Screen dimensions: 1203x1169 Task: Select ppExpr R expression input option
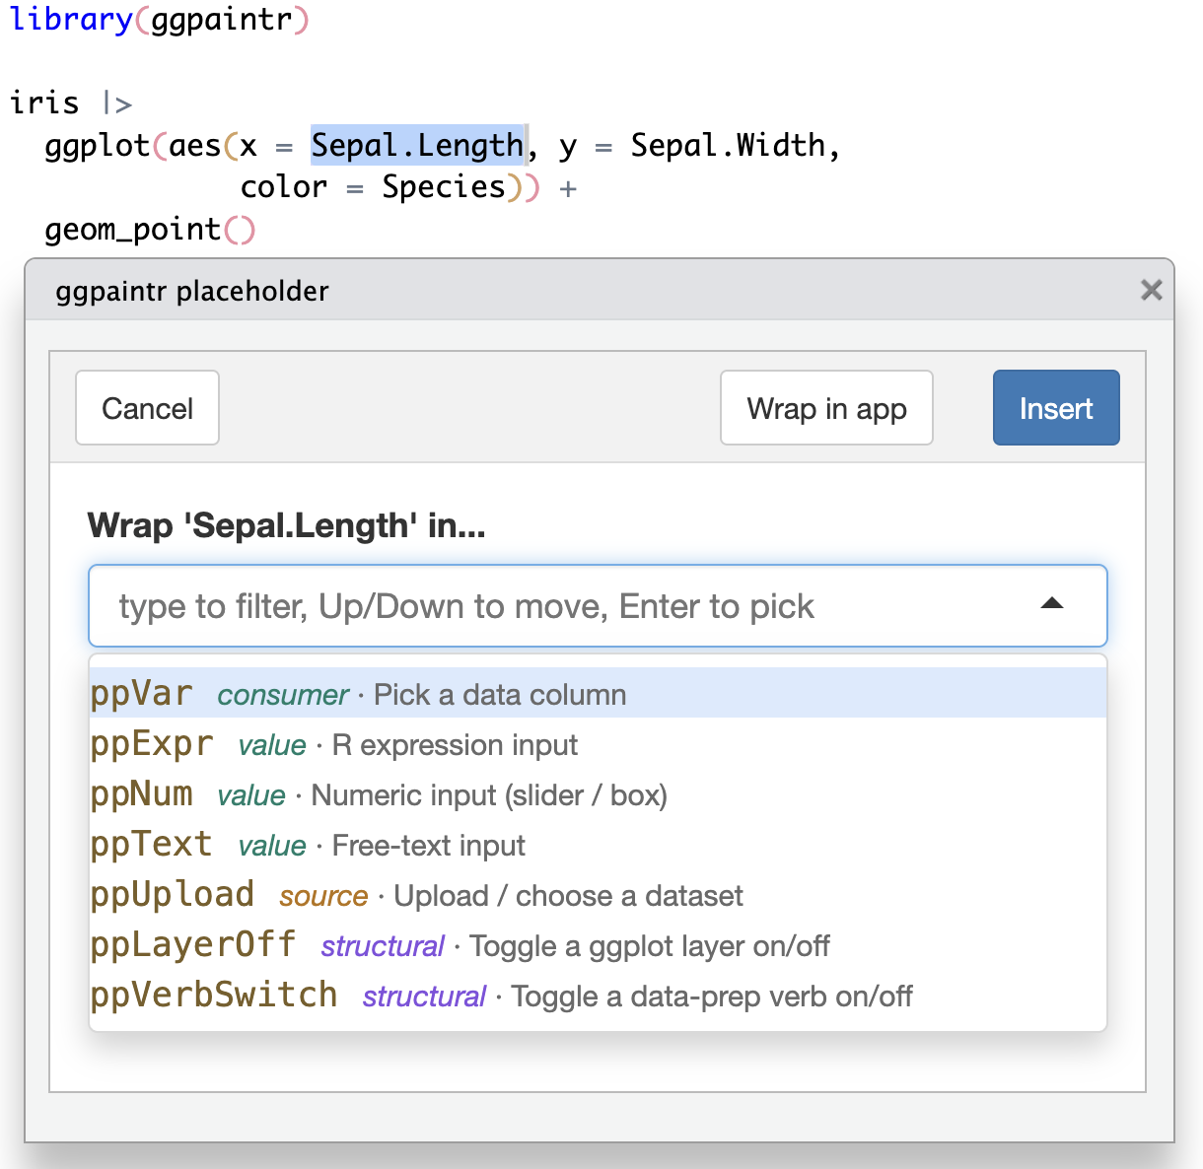point(598,744)
